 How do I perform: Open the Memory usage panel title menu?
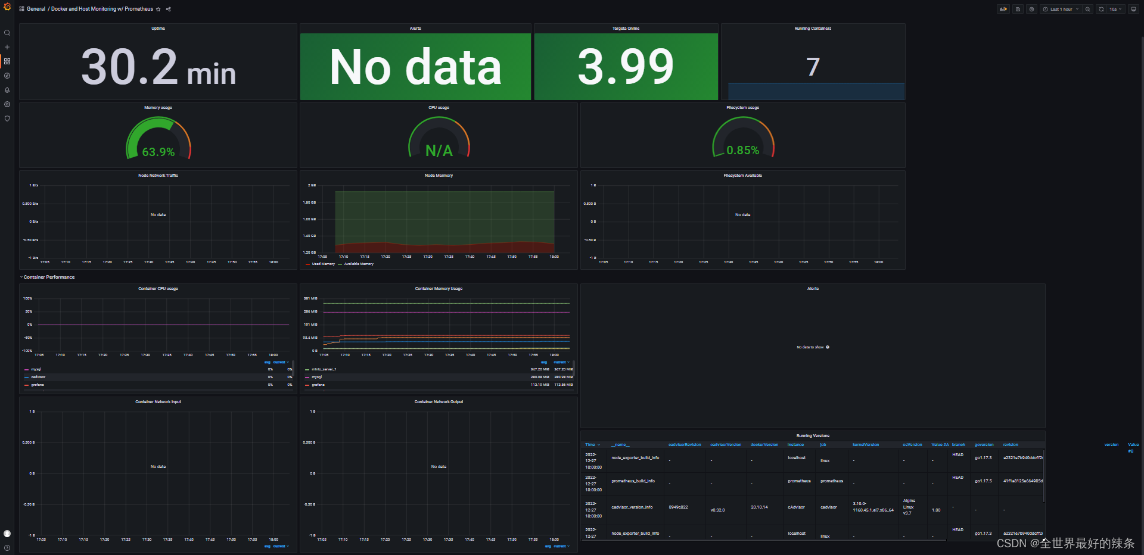pos(158,108)
